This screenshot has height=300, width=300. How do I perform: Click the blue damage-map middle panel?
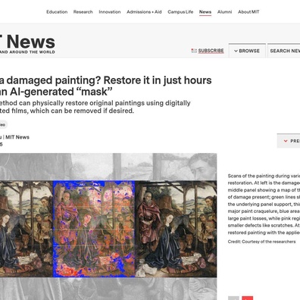point(94,229)
